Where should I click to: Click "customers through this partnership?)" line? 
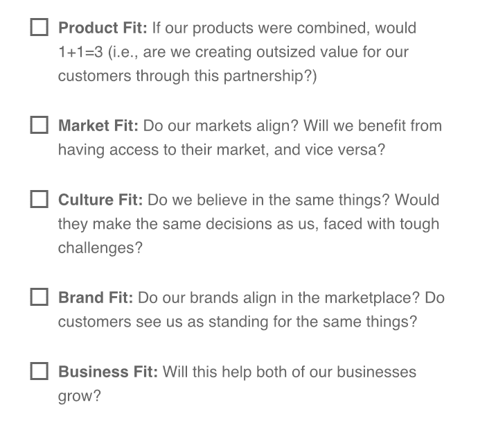[x=187, y=76]
